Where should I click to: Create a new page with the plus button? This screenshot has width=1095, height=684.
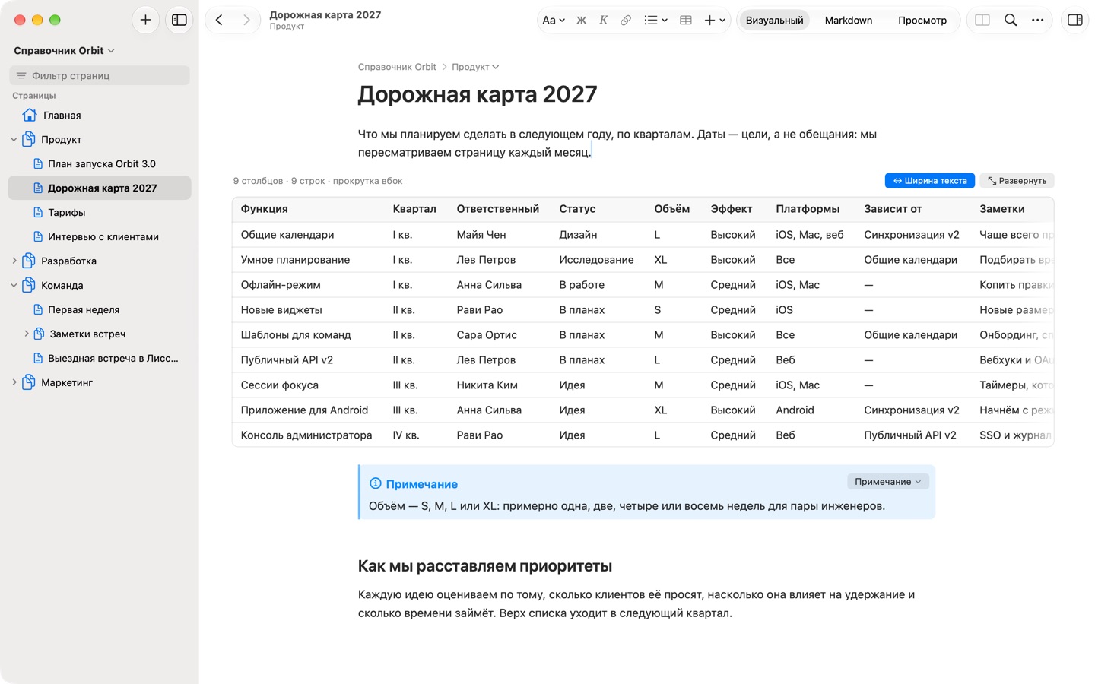tap(145, 21)
